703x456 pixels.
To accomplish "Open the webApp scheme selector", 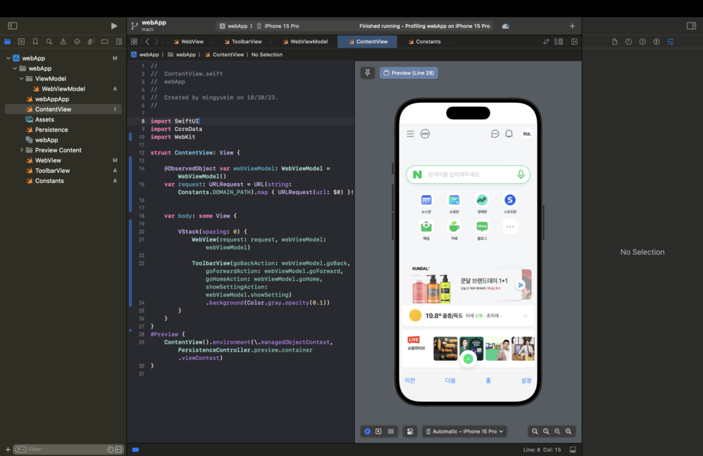I will click(233, 26).
